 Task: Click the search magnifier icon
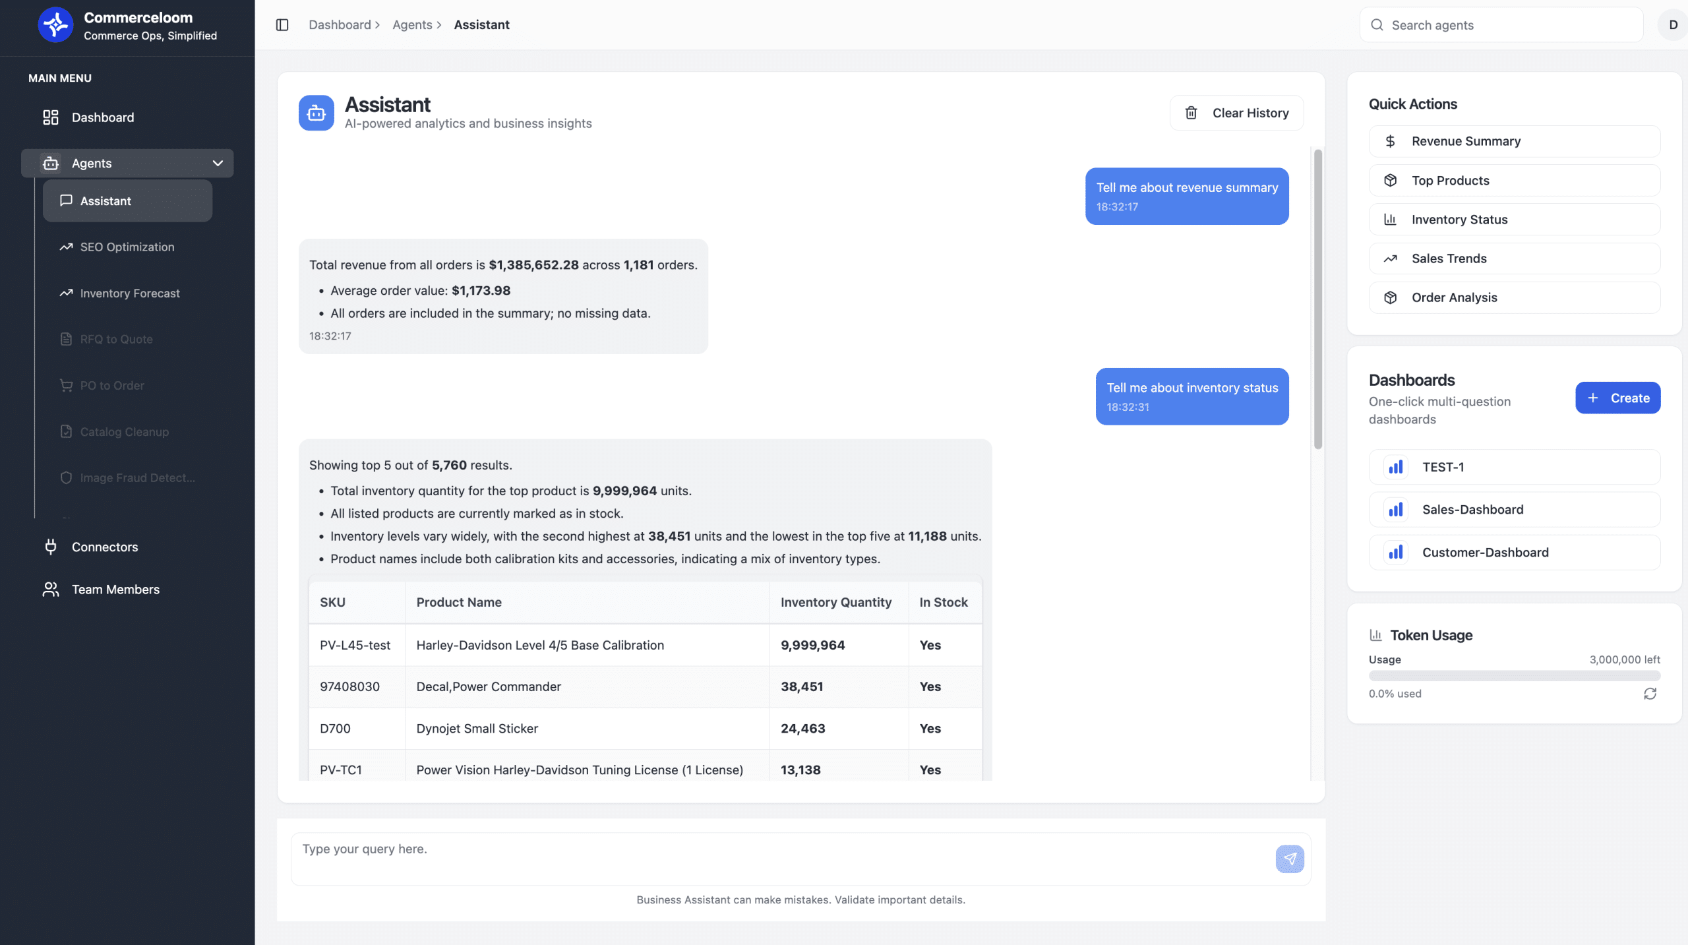[x=1377, y=25]
